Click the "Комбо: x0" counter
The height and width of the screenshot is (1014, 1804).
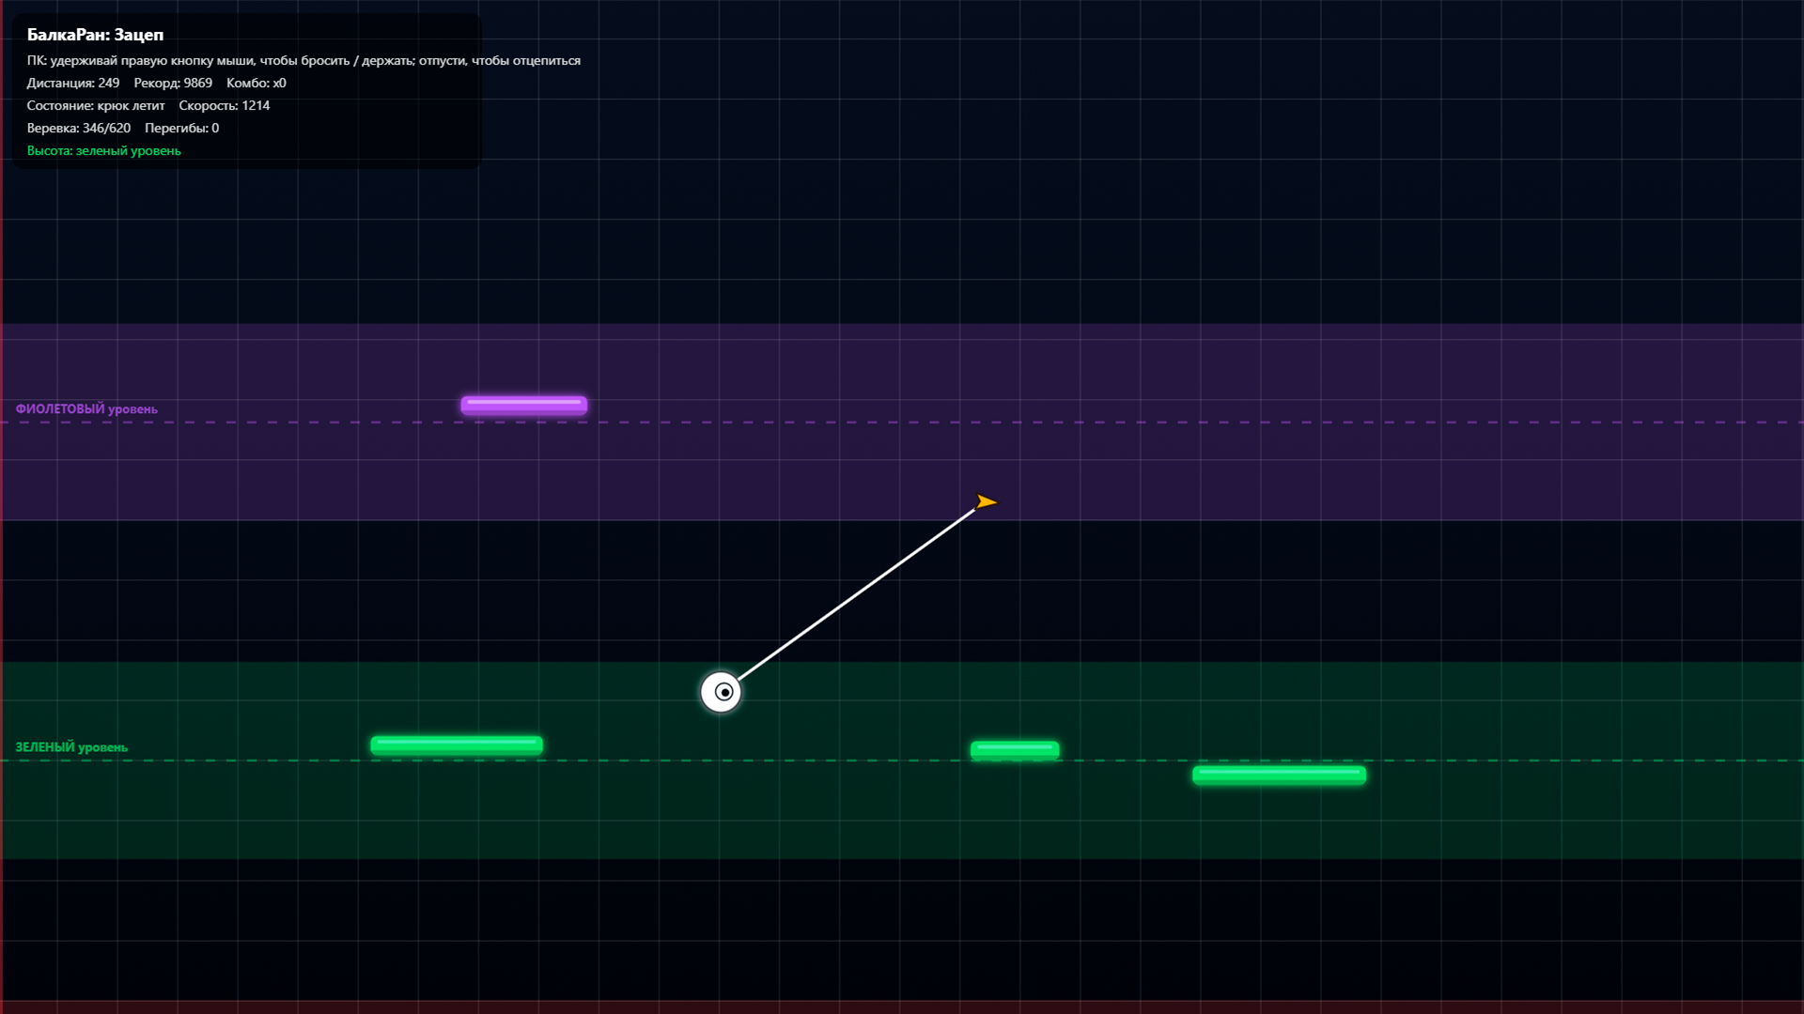[257, 83]
